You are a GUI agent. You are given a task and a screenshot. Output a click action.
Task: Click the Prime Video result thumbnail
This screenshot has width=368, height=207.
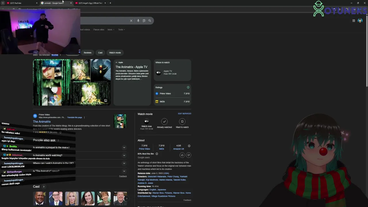pos(120,121)
